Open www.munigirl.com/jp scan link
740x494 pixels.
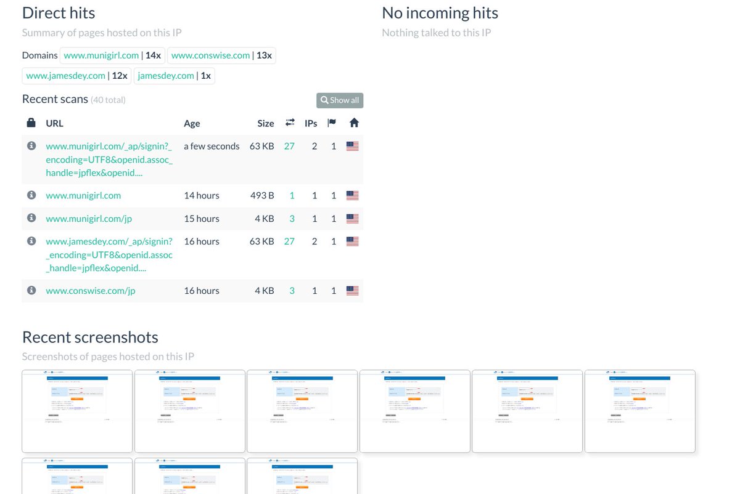coord(89,218)
